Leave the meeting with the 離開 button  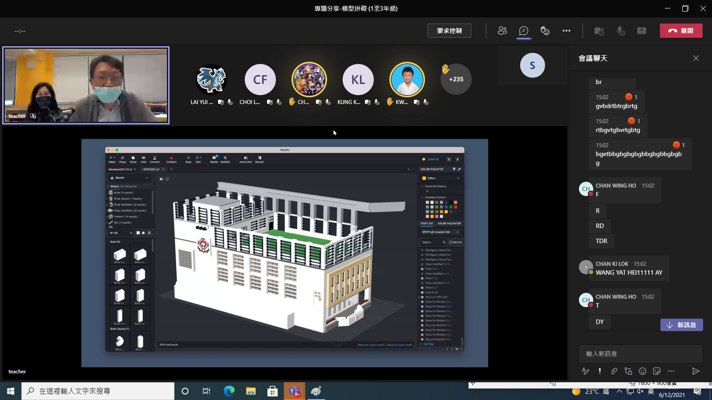[681, 31]
